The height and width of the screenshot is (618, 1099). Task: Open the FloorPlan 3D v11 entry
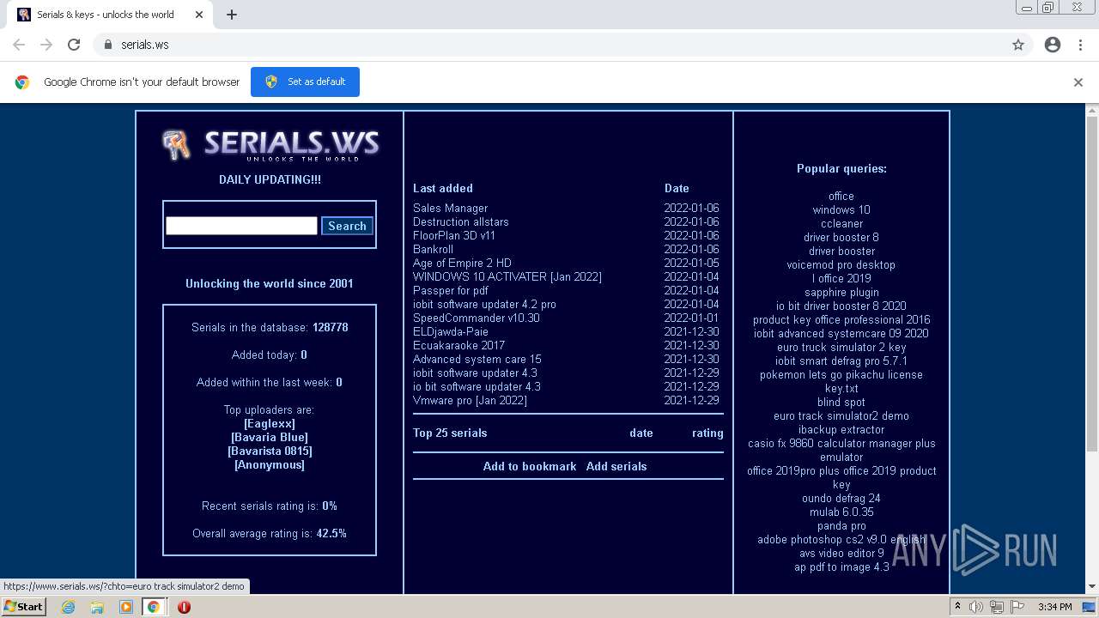point(454,235)
